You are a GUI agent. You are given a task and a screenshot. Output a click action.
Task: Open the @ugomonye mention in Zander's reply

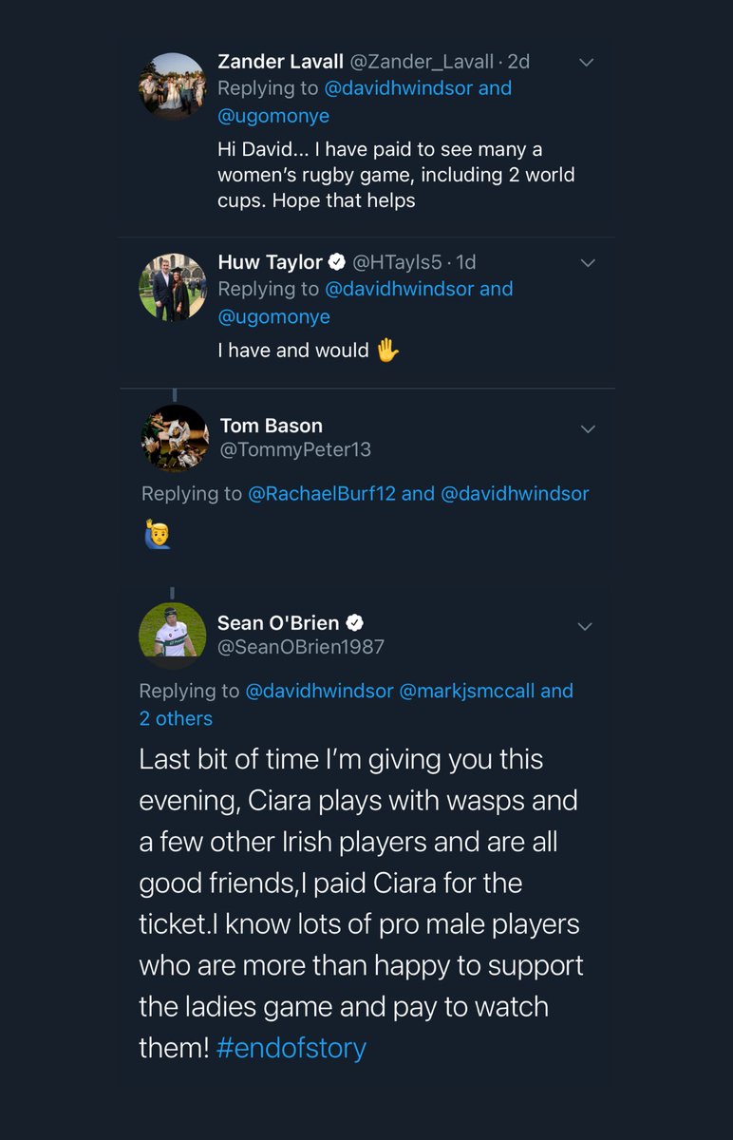[x=274, y=116]
